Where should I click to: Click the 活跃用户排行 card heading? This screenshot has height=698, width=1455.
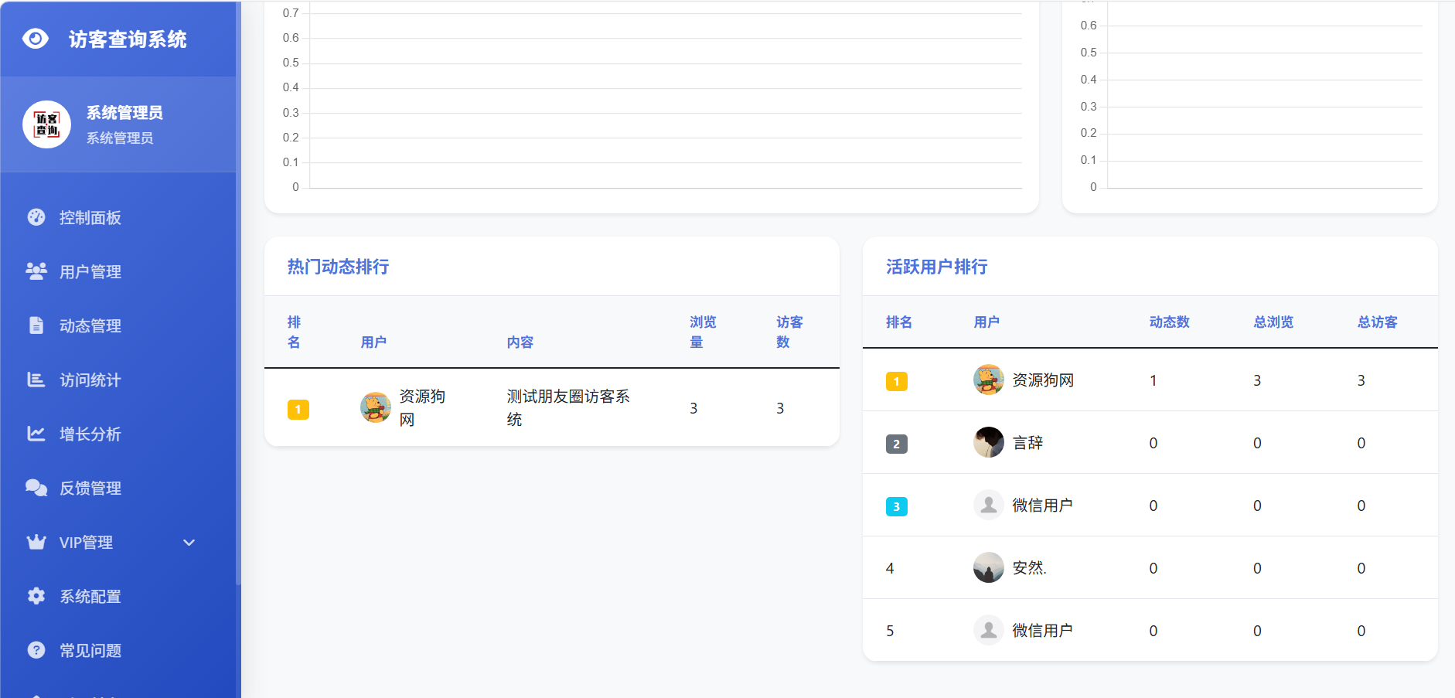(936, 267)
